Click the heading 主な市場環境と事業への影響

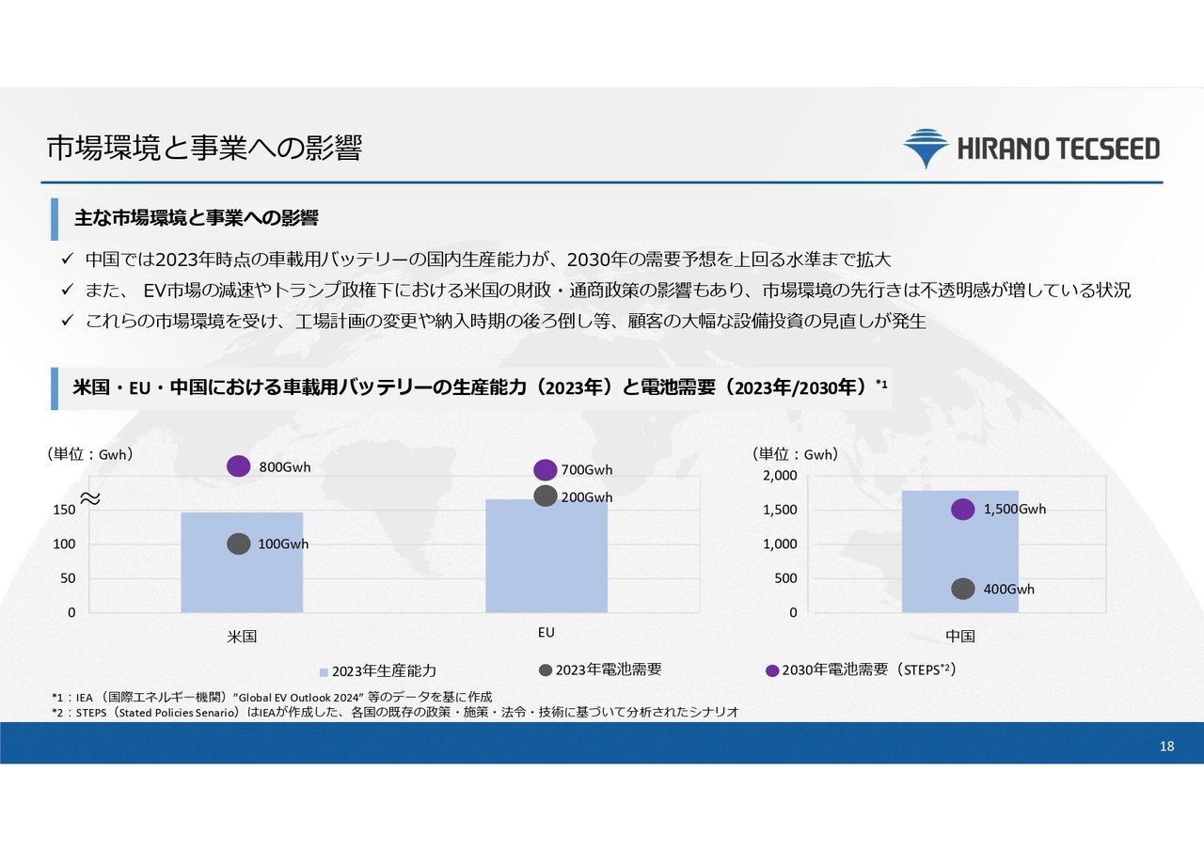point(196,218)
